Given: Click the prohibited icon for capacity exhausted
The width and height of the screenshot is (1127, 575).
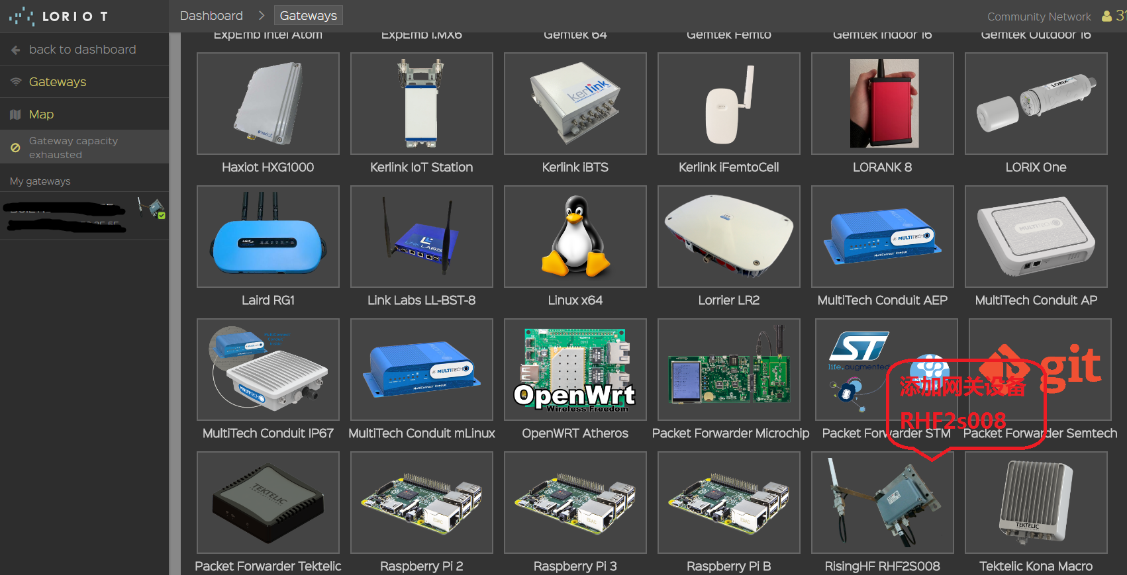Looking at the screenshot, I should click(x=16, y=148).
